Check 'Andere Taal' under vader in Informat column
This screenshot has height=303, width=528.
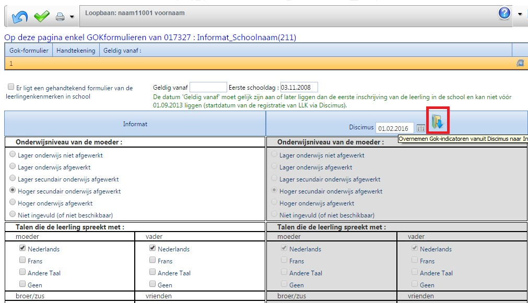[152, 272]
